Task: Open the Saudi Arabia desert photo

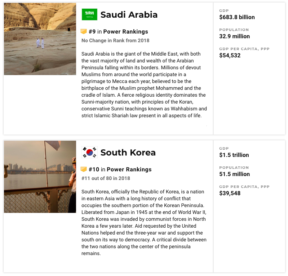Action: [40, 39]
